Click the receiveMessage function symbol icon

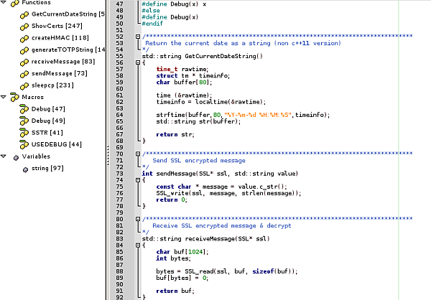click(x=24, y=62)
